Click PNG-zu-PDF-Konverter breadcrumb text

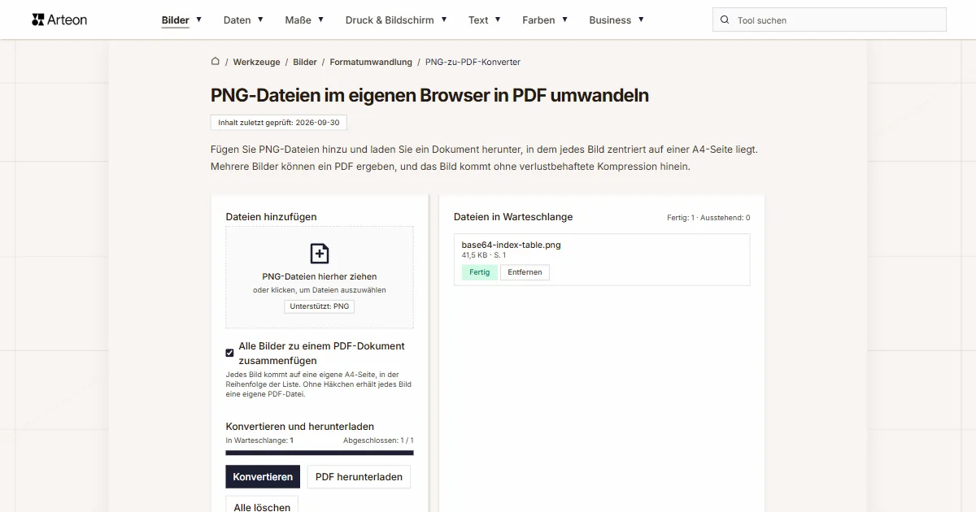click(x=473, y=62)
